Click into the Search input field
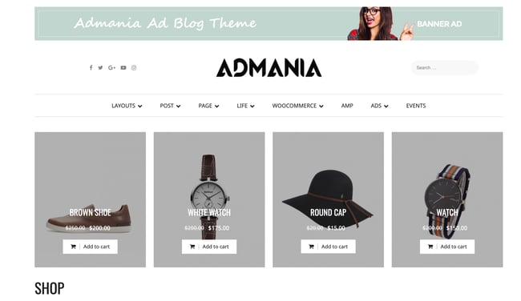Screen dimensions: 521x301 pos(445,68)
